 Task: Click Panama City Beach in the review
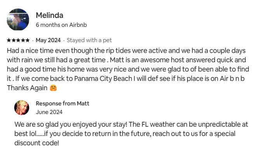103,79
